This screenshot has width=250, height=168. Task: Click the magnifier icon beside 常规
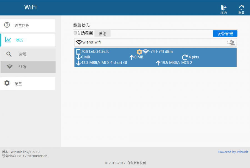click(9, 54)
